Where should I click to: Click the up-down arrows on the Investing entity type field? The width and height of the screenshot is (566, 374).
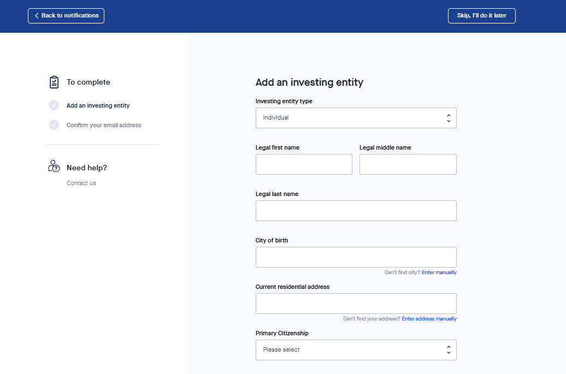pyautogui.click(x=448, y=118)
